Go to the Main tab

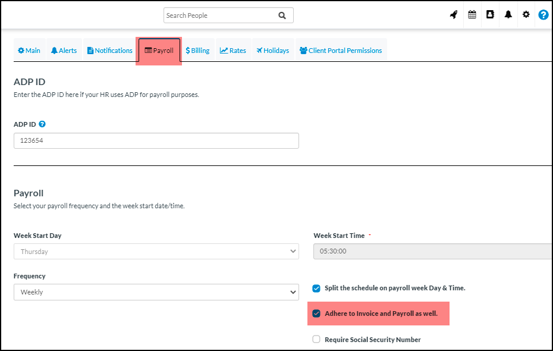click(x=29, y=51)
